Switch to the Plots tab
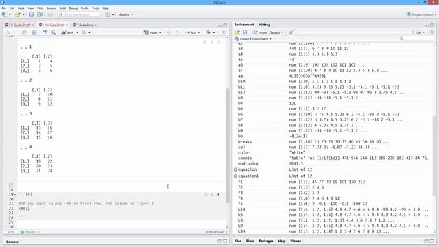Viewport: 439px width, 247px height. point(250,241)
